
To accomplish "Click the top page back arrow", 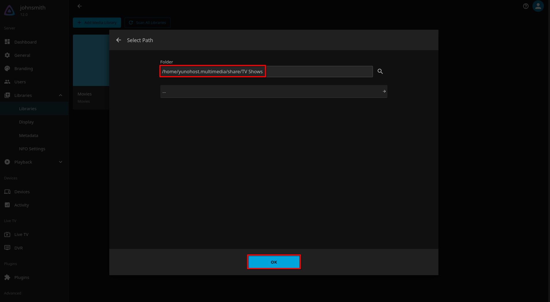I will pyautogui.click(x=80, y=6).
